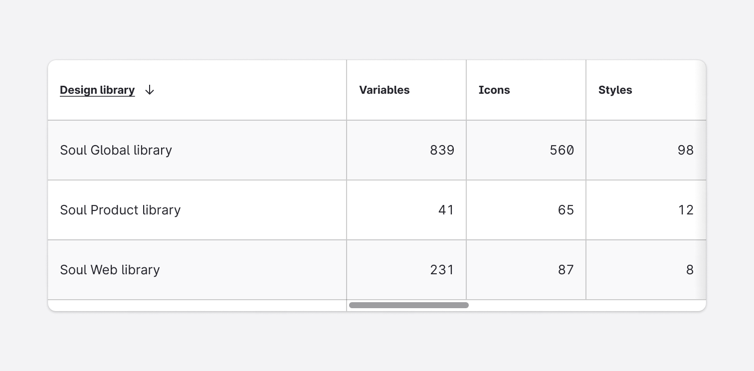Select the Soul Product library row
Viewport: 754px width, 371px height.
(x=120, y=210)
